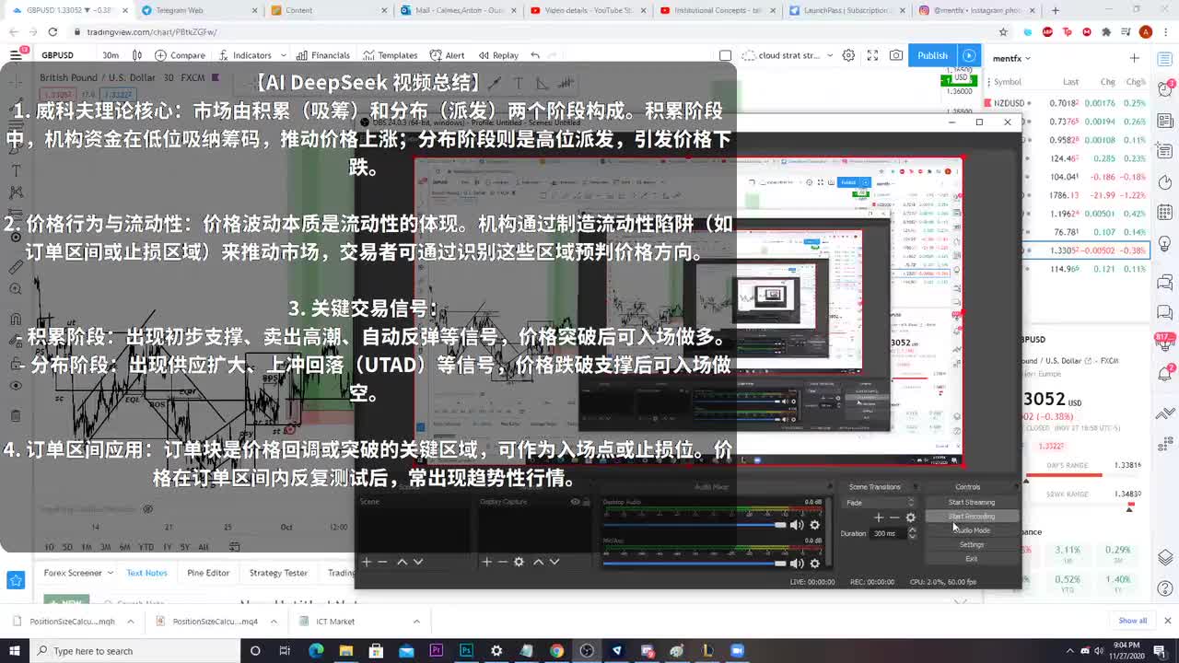Click the Windows Start button
This screenshot has width=1179, height=663.
click(x=14, y=651)
